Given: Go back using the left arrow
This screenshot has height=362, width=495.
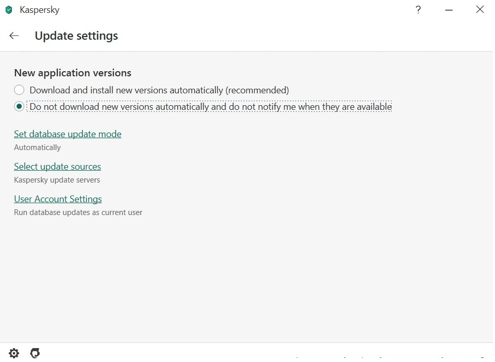Looking at the screenshot, I should pos(14,36).
